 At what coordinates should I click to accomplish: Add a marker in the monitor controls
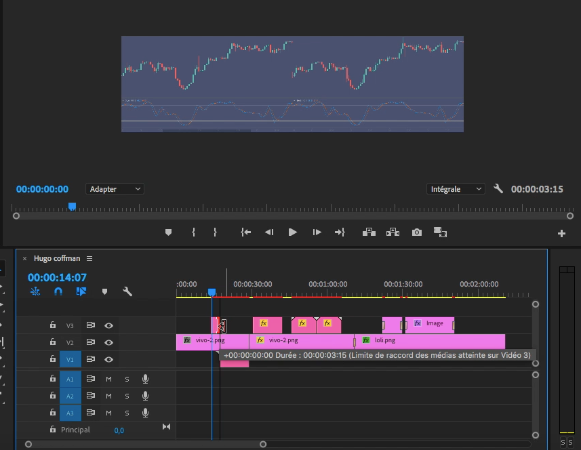[x=169, y=232]
